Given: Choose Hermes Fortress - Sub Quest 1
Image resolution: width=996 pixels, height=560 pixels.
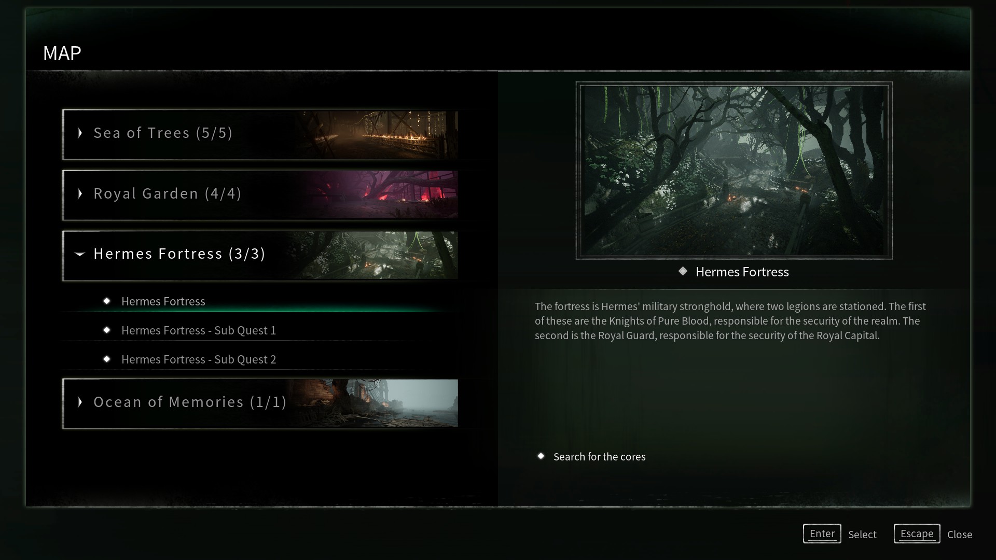Looking at the screenshot, I should point(260,330).
